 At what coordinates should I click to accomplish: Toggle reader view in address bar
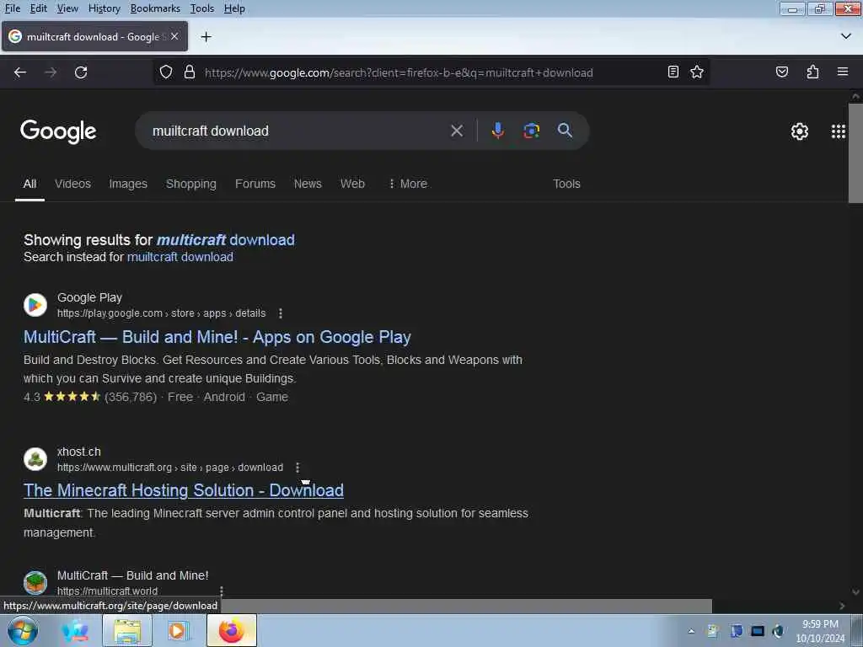pyautogui.click(x=673, y=72)
